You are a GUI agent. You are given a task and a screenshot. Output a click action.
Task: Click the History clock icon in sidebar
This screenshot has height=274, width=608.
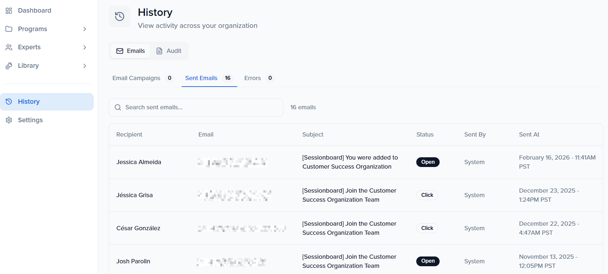pyautogui.click(x=9, y=101)
